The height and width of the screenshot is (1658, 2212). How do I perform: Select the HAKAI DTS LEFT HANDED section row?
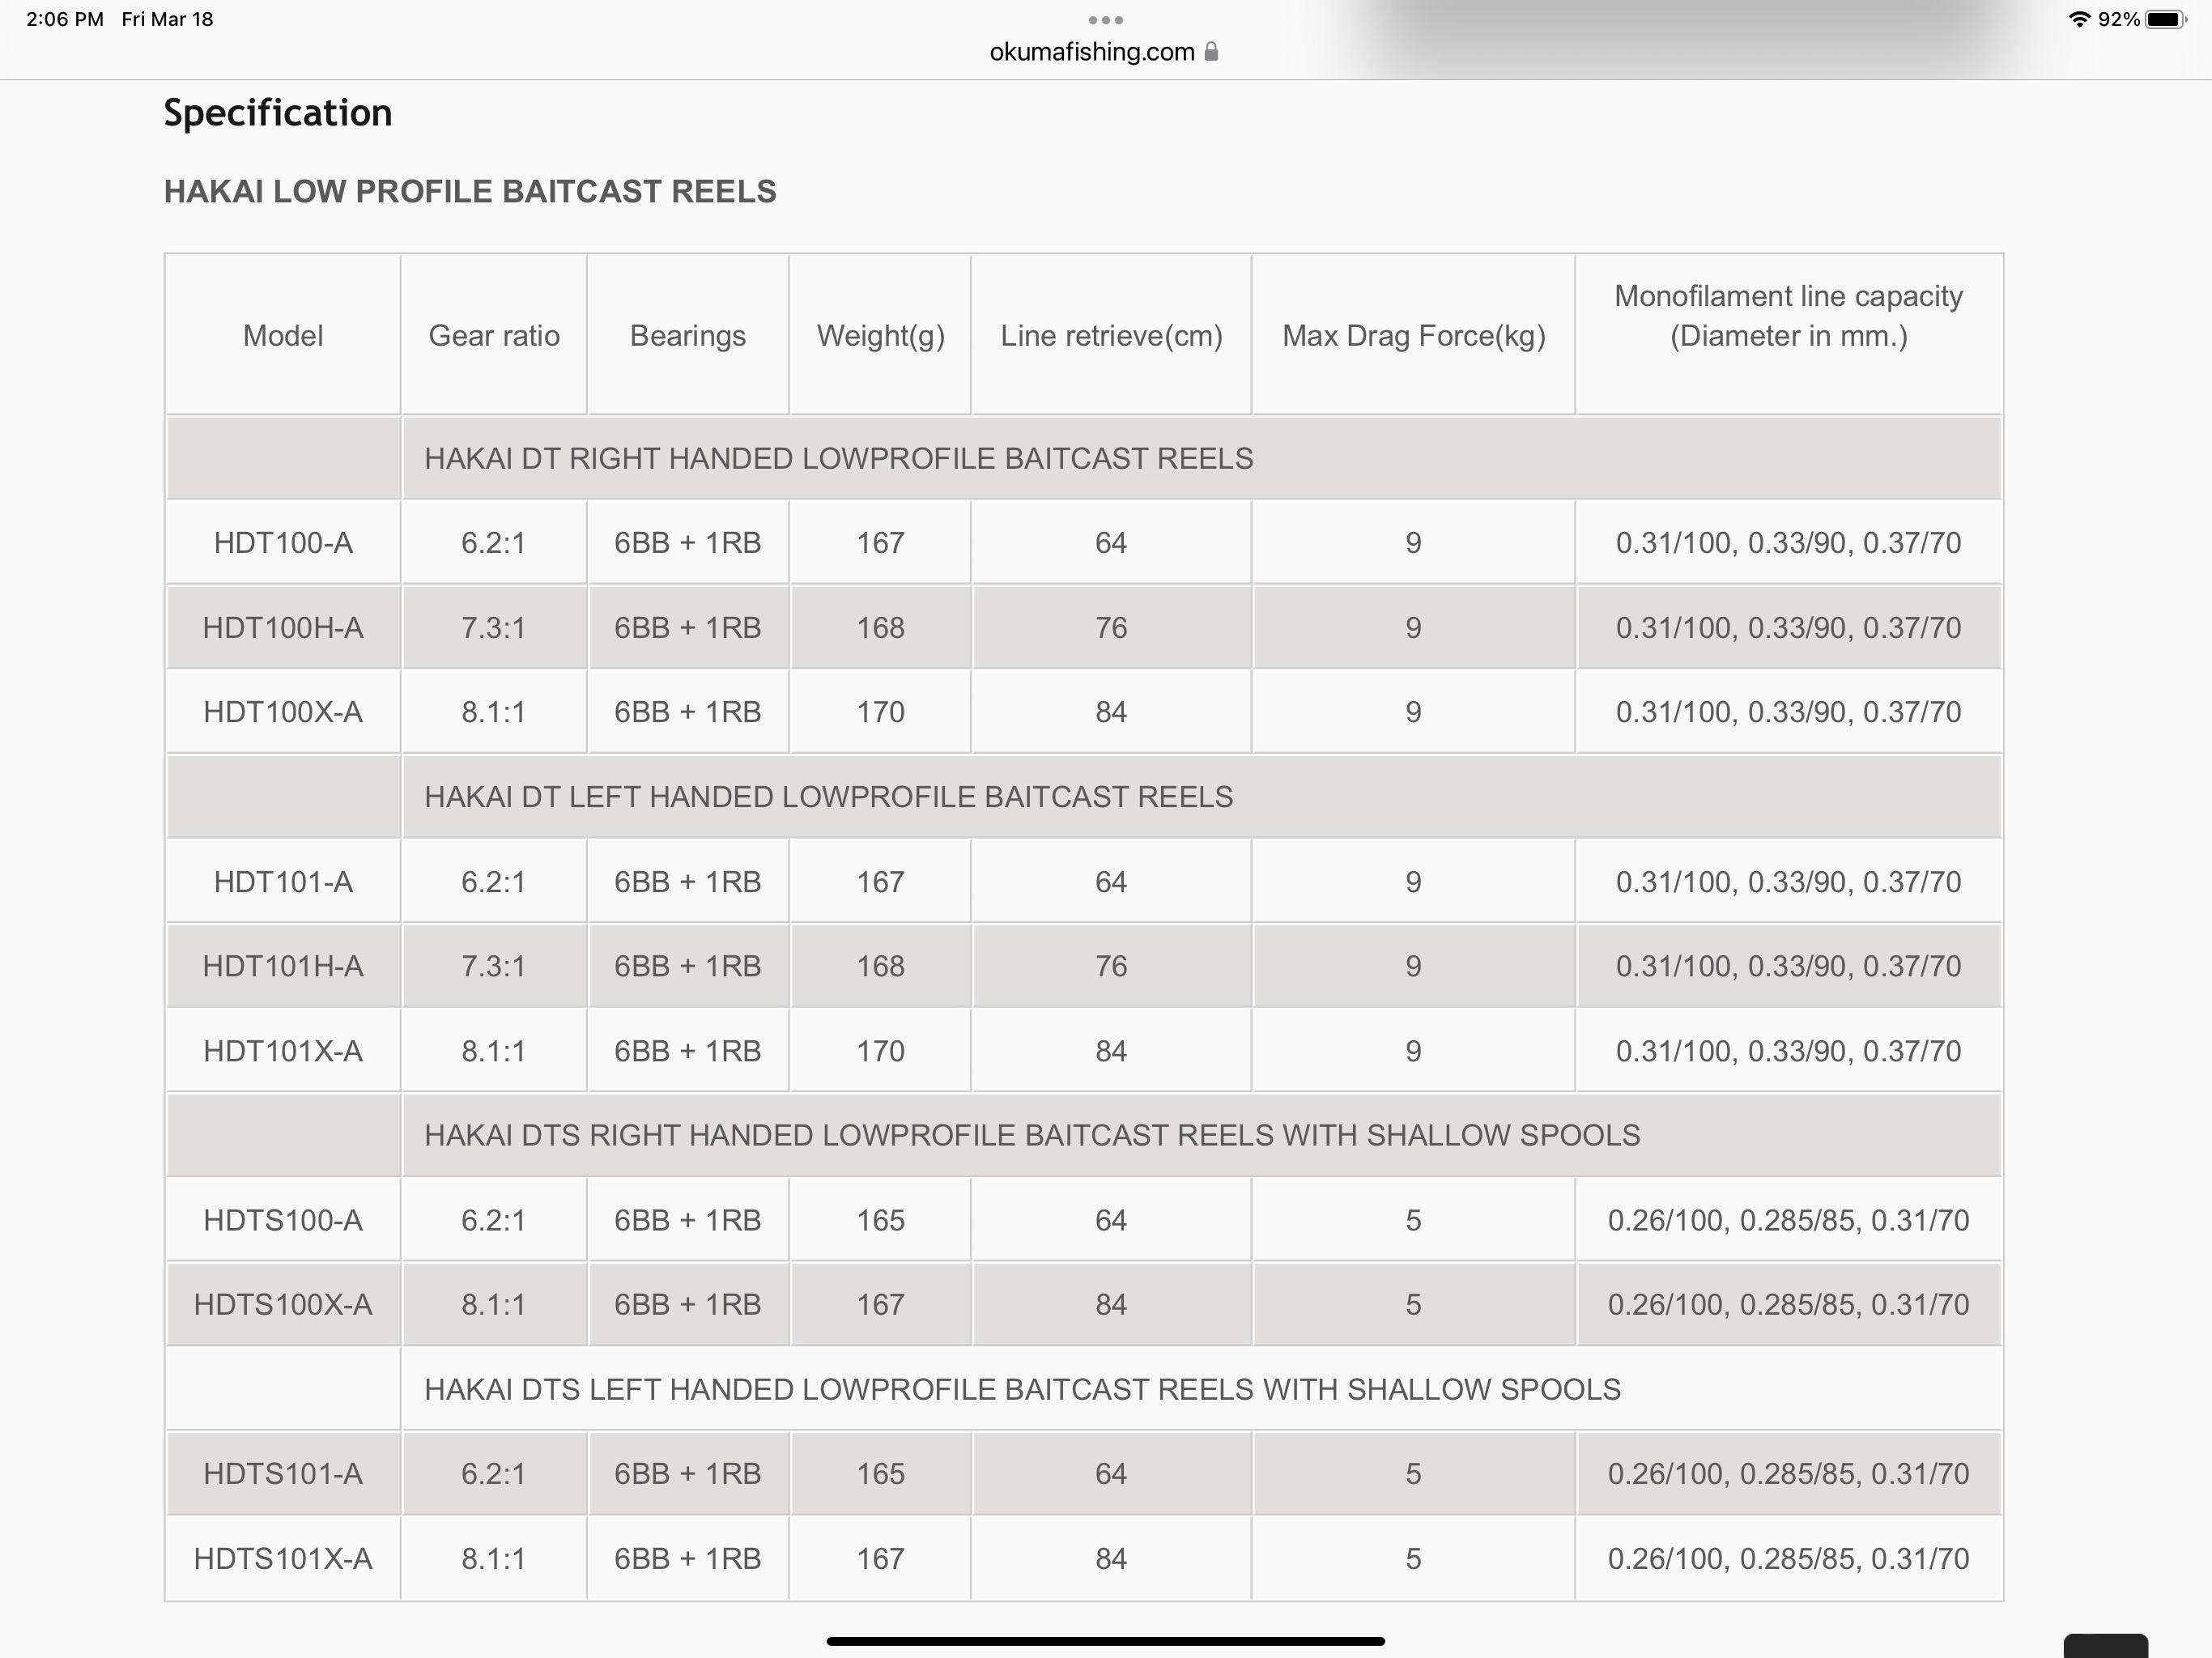pyautogui.click(x=1084, y=1389)
